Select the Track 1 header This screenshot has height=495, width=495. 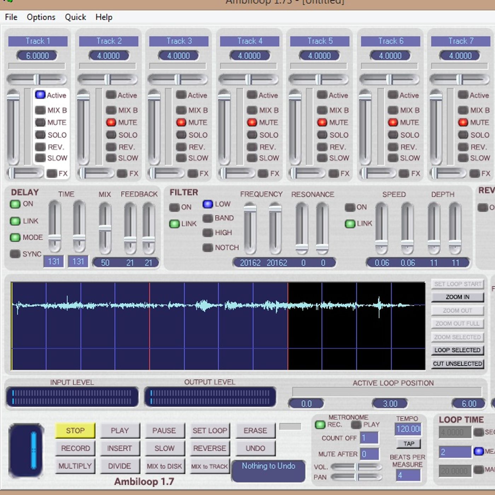tap(38, 41)
